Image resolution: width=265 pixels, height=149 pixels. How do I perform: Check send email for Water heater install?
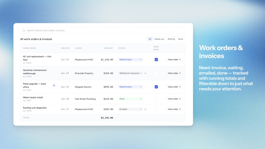click(x=156, y=99)
